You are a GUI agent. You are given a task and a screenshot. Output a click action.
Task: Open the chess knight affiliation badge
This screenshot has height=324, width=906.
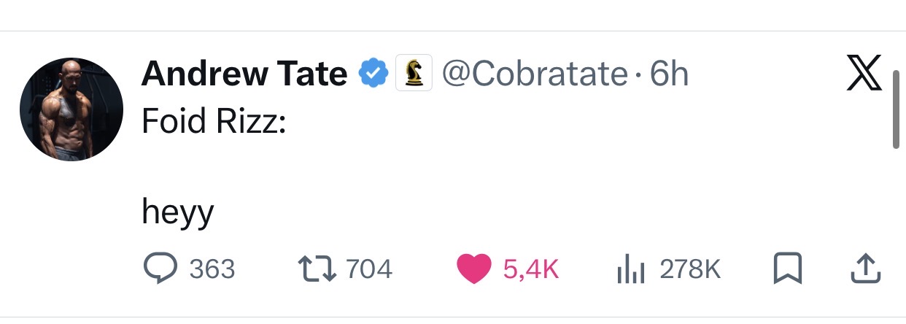414,74
